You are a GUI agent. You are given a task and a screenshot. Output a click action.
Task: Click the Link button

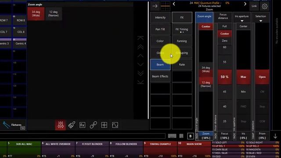point(254,6)
